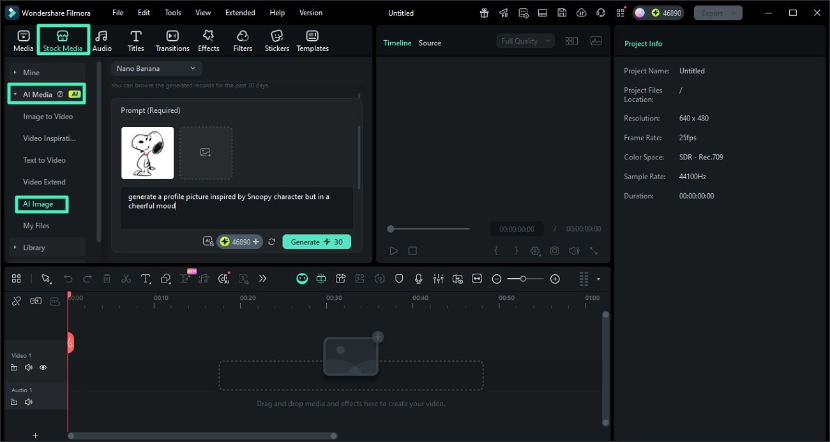Play the preview
Image resolution: width=830 pixels, height=442 pixels.
pyautogui.click(x=394, y=251)
